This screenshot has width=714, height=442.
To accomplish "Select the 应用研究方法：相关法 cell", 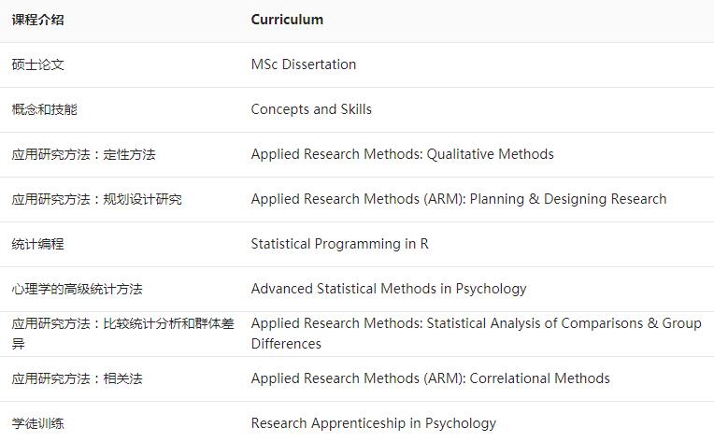I will click(x=78, y=378).
